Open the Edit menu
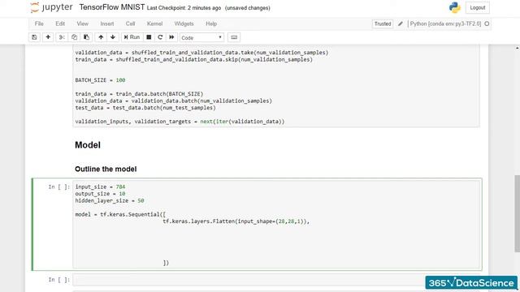Viewport: 520px width, 292px height. click(x=60, y=24)
